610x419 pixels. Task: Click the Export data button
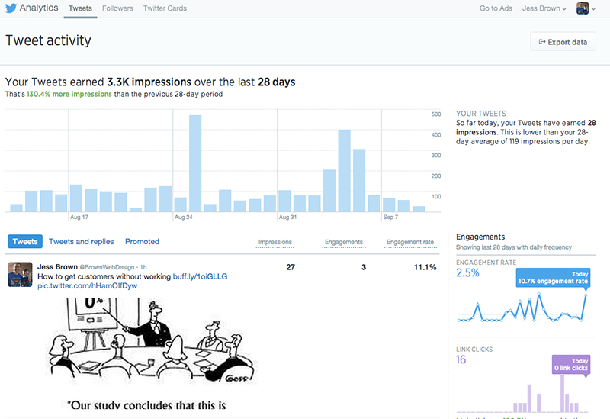point(563,42)
